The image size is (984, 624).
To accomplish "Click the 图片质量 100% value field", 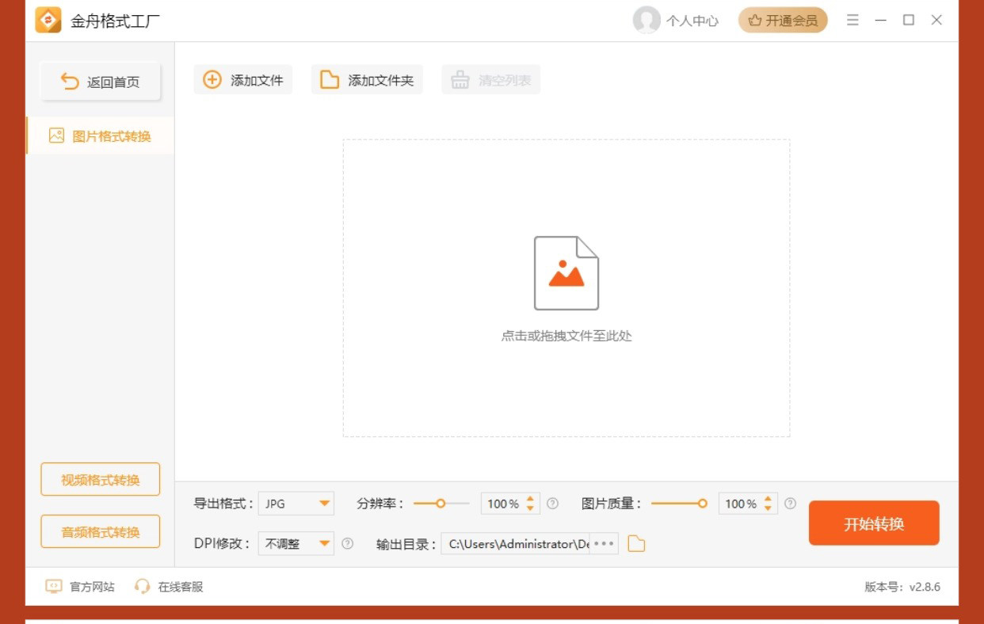I will pos(740,504).
